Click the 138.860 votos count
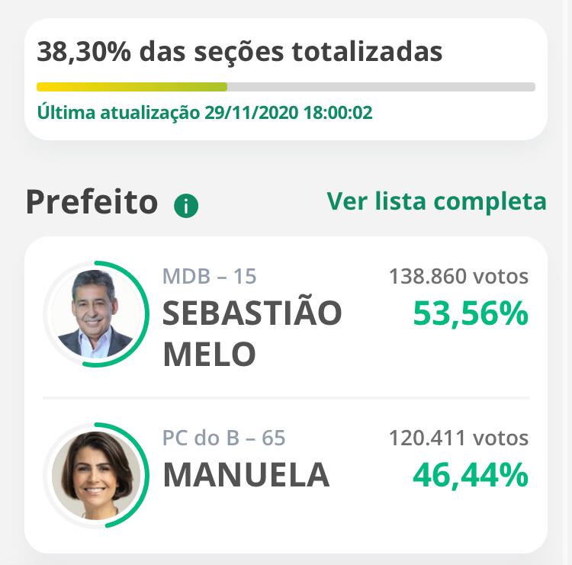The width and height of the screenshot is (572, 565). click(x=458, y=276)
